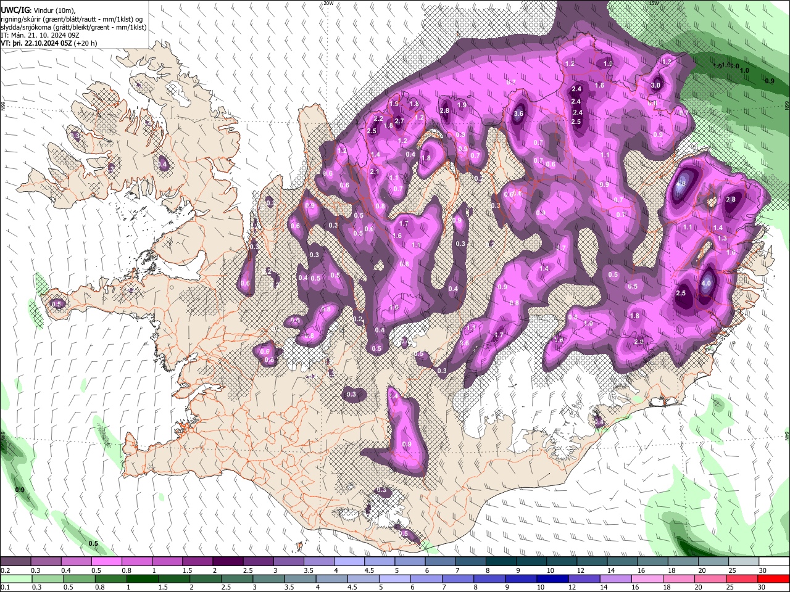The image size is (790, 592).
Task: Click the snow scale swatch between 0.5 and 0.8
Action: click(x=107, y=562)
